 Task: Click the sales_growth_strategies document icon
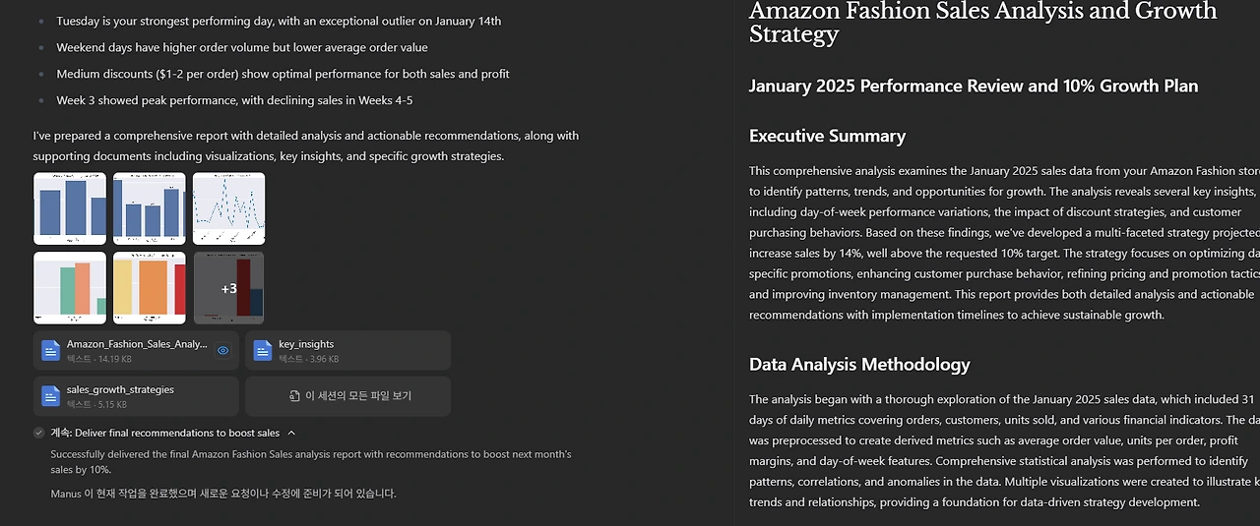pos(51,396)
